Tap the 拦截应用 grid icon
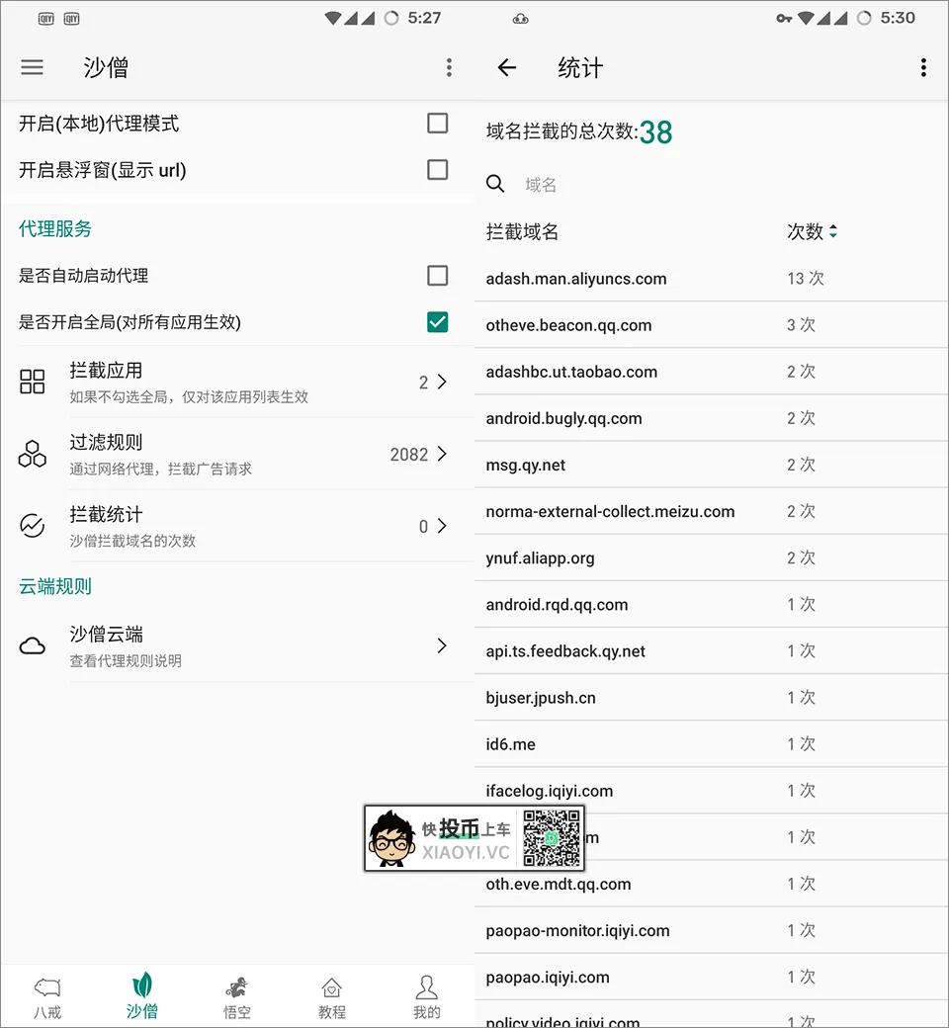 (32, 382)
